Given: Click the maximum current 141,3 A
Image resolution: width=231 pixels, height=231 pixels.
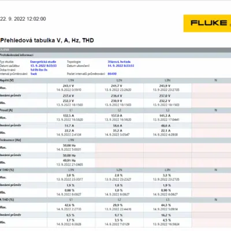Looking at the screenshot, I should (165, 115).
